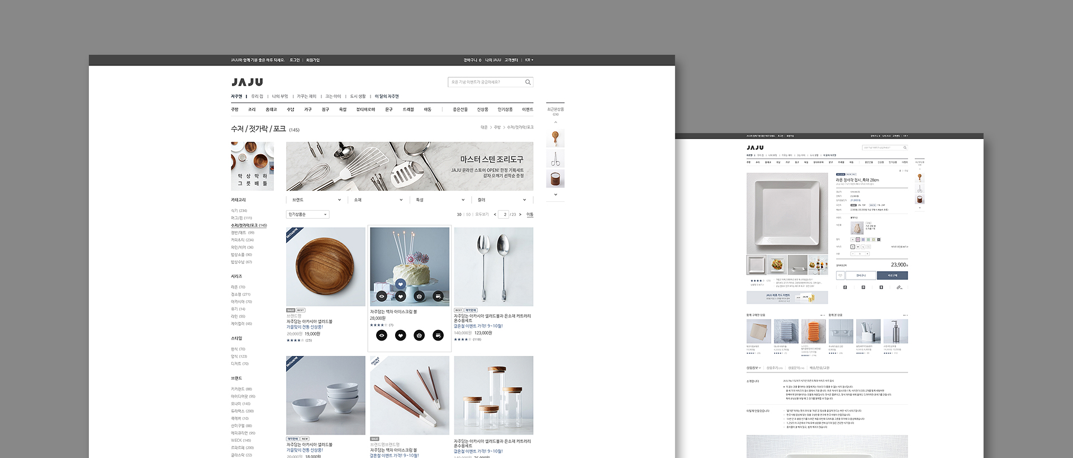Image resolution: width=1073 pixels, height=458 pixels.
Task: Go to next page with the > arrow
Action: (x=520, y=214)
